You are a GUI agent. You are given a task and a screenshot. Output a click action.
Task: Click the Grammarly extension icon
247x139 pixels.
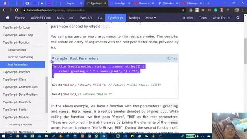coord(215,10)
